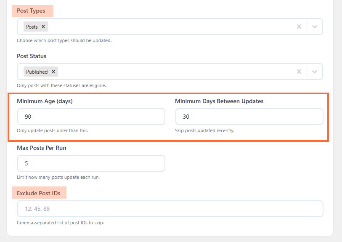The image size is (342, 242).
Task: Click 'Only posts with these statuses are eligible' hint
Action: pos(61,85)
